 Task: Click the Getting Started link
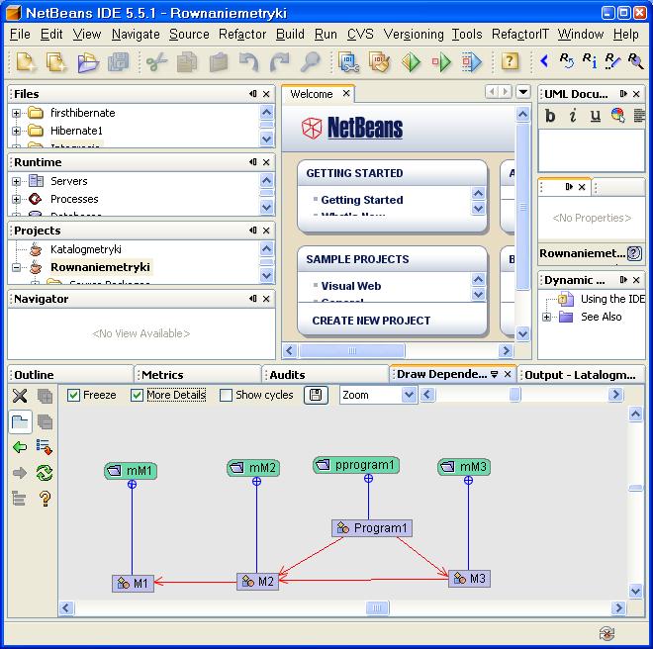tap(362, 200)
